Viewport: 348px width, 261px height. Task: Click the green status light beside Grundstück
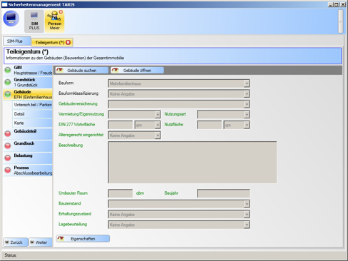tap(8, 82)
